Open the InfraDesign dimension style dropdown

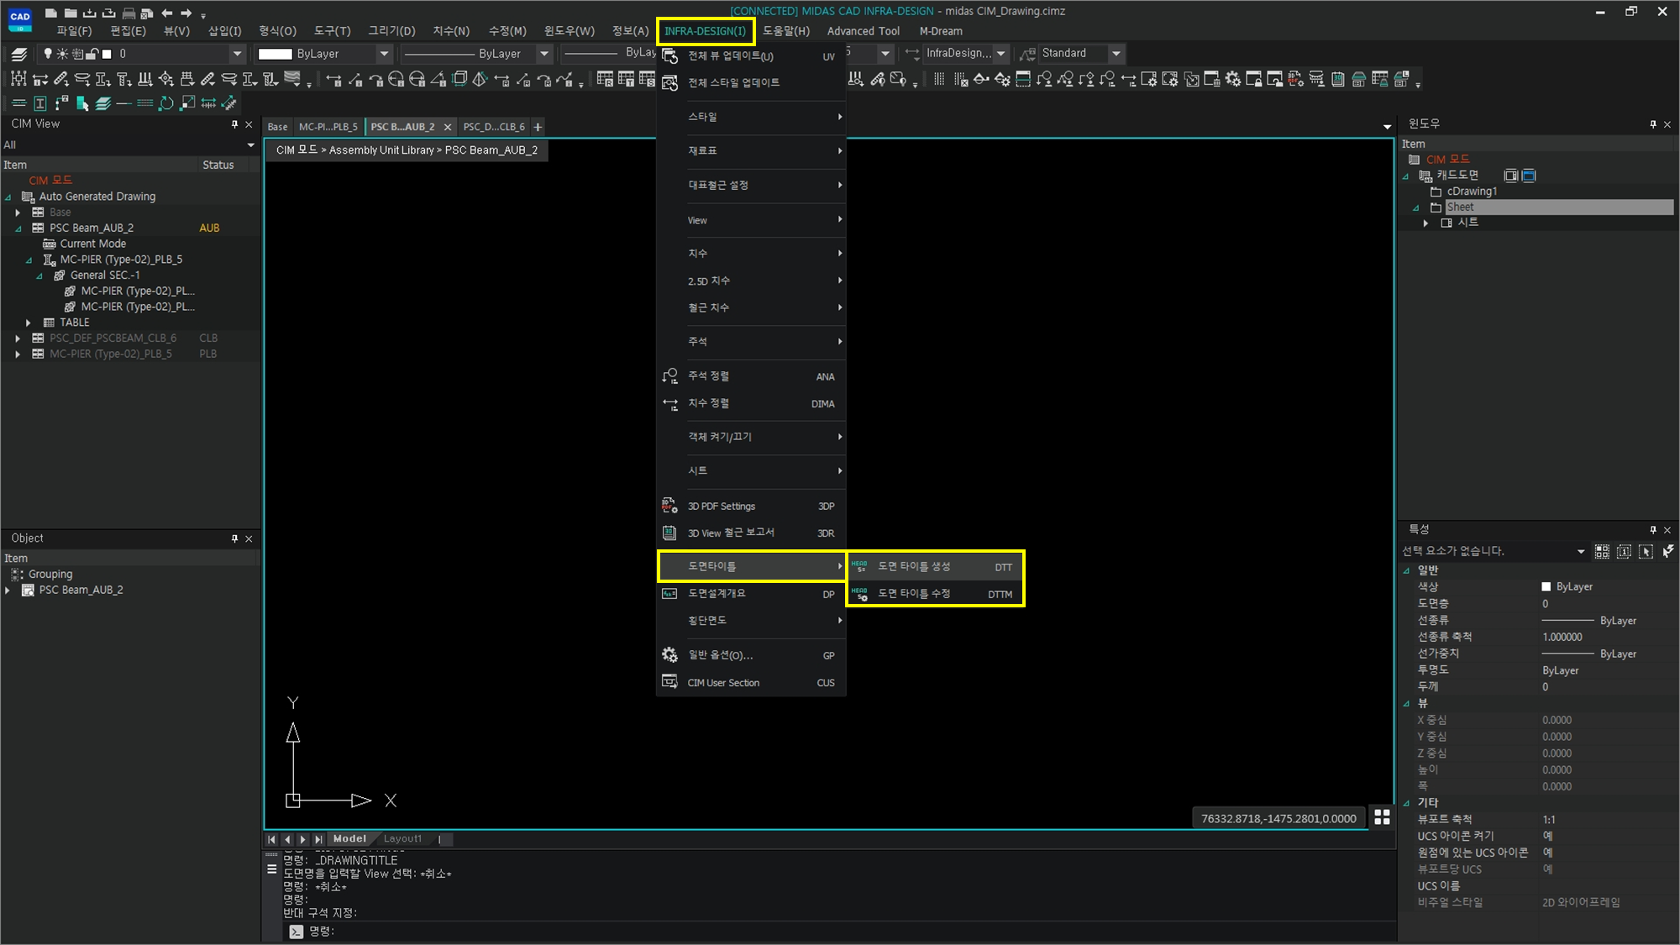click(1000, 54)
